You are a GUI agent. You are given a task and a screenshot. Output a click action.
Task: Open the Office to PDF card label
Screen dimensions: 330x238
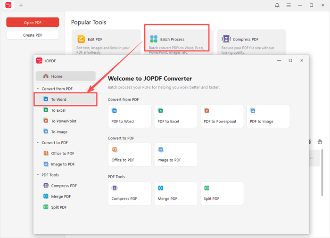pyautogui.click(x=123, y=160)
